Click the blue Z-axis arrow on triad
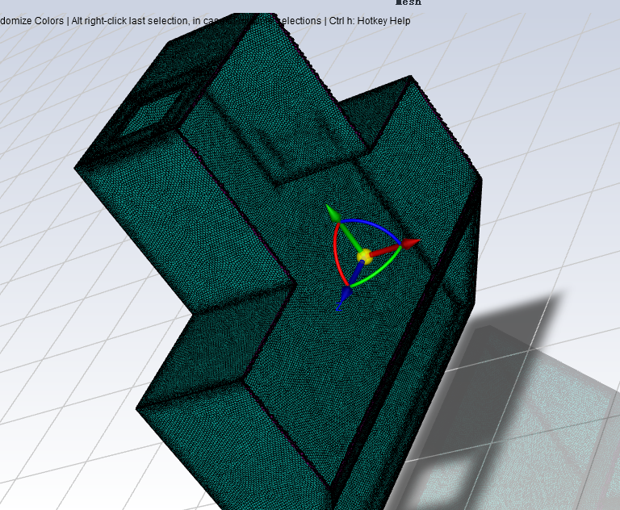This screenshot has height=510, width=620. [x=341, y=302]
